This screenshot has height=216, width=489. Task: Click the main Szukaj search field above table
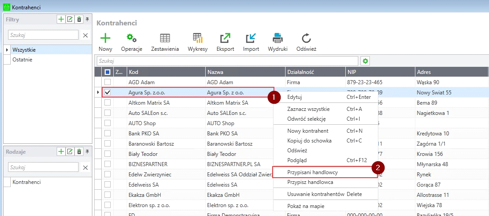tap(227, 61)
